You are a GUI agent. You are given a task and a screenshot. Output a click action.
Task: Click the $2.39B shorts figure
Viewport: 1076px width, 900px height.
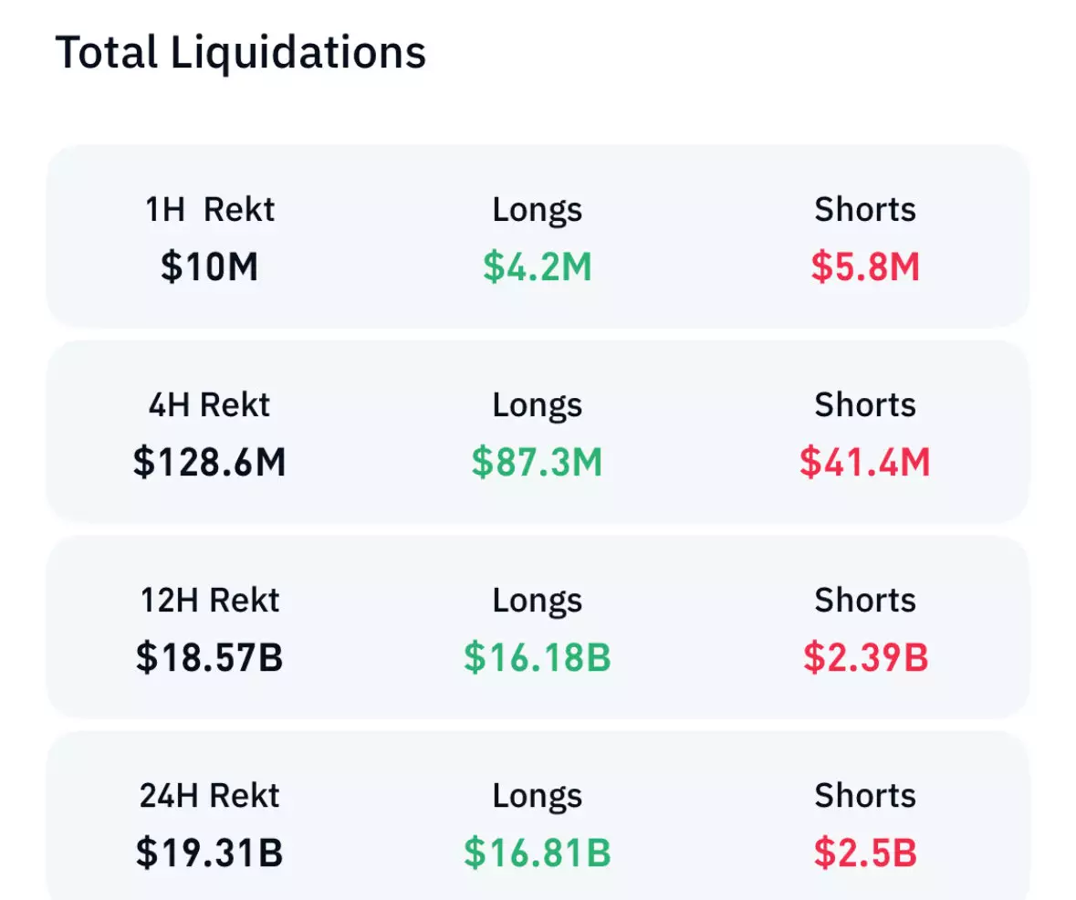pos(865,658)
